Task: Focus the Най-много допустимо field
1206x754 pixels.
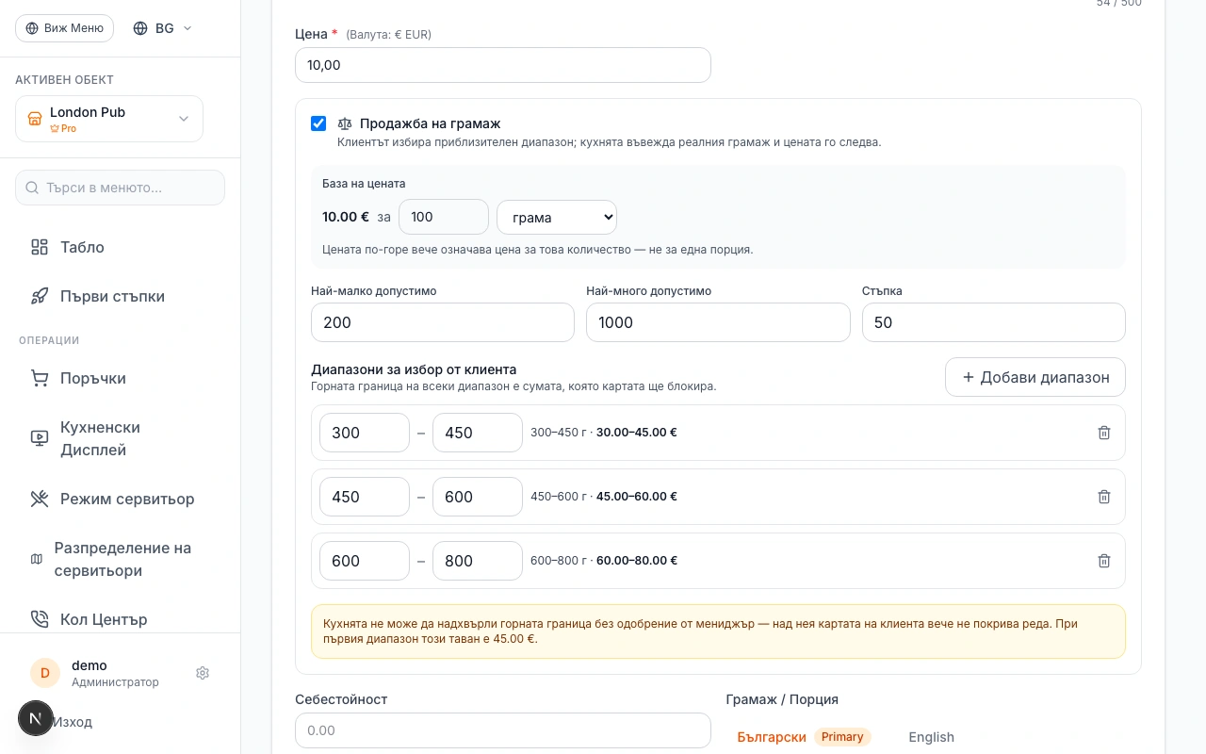Action: (718, 322)
